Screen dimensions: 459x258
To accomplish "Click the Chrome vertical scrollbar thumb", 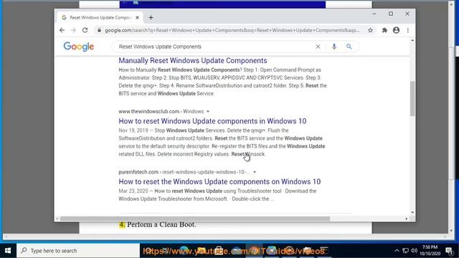I will coord(412,98).
